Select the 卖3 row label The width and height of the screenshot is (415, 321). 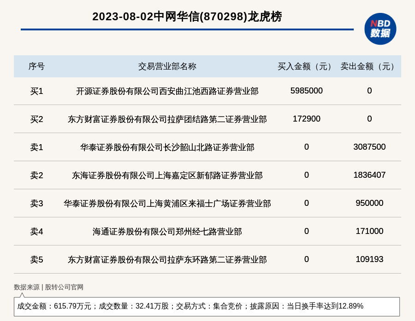coord(36,204)
